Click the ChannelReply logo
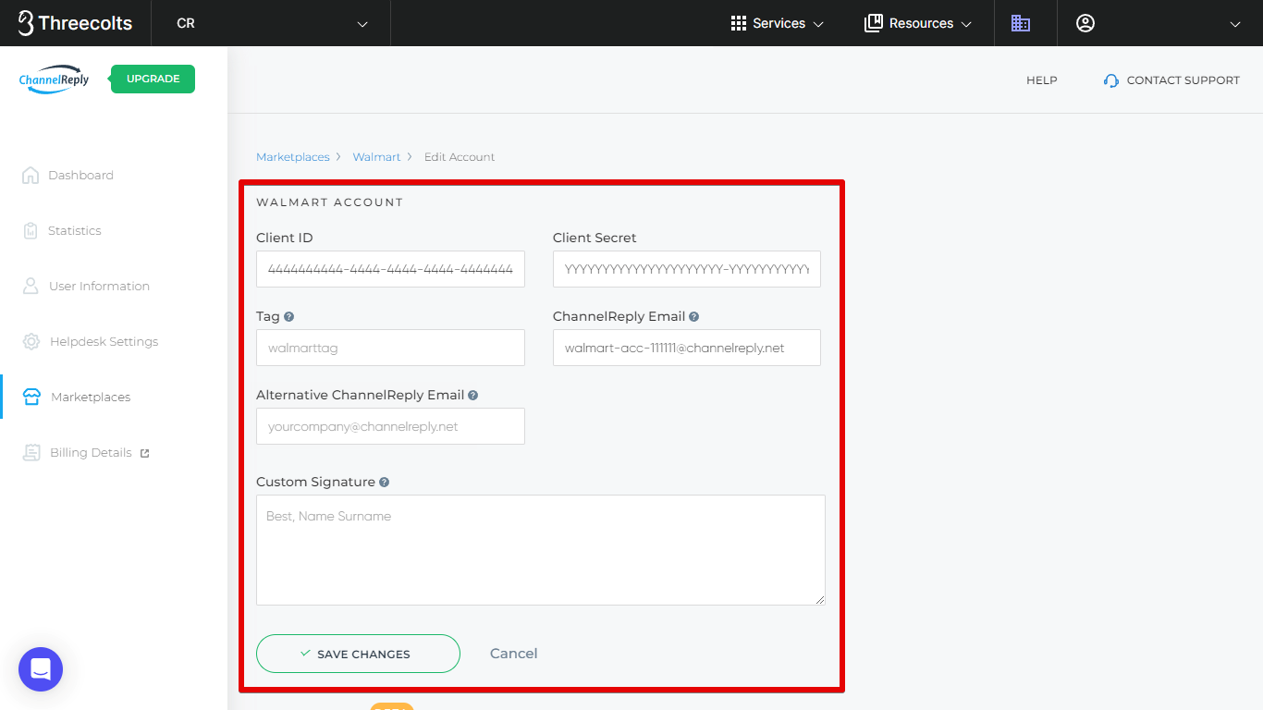This screenshot has width=1263, height=710. tap(54, 80)
